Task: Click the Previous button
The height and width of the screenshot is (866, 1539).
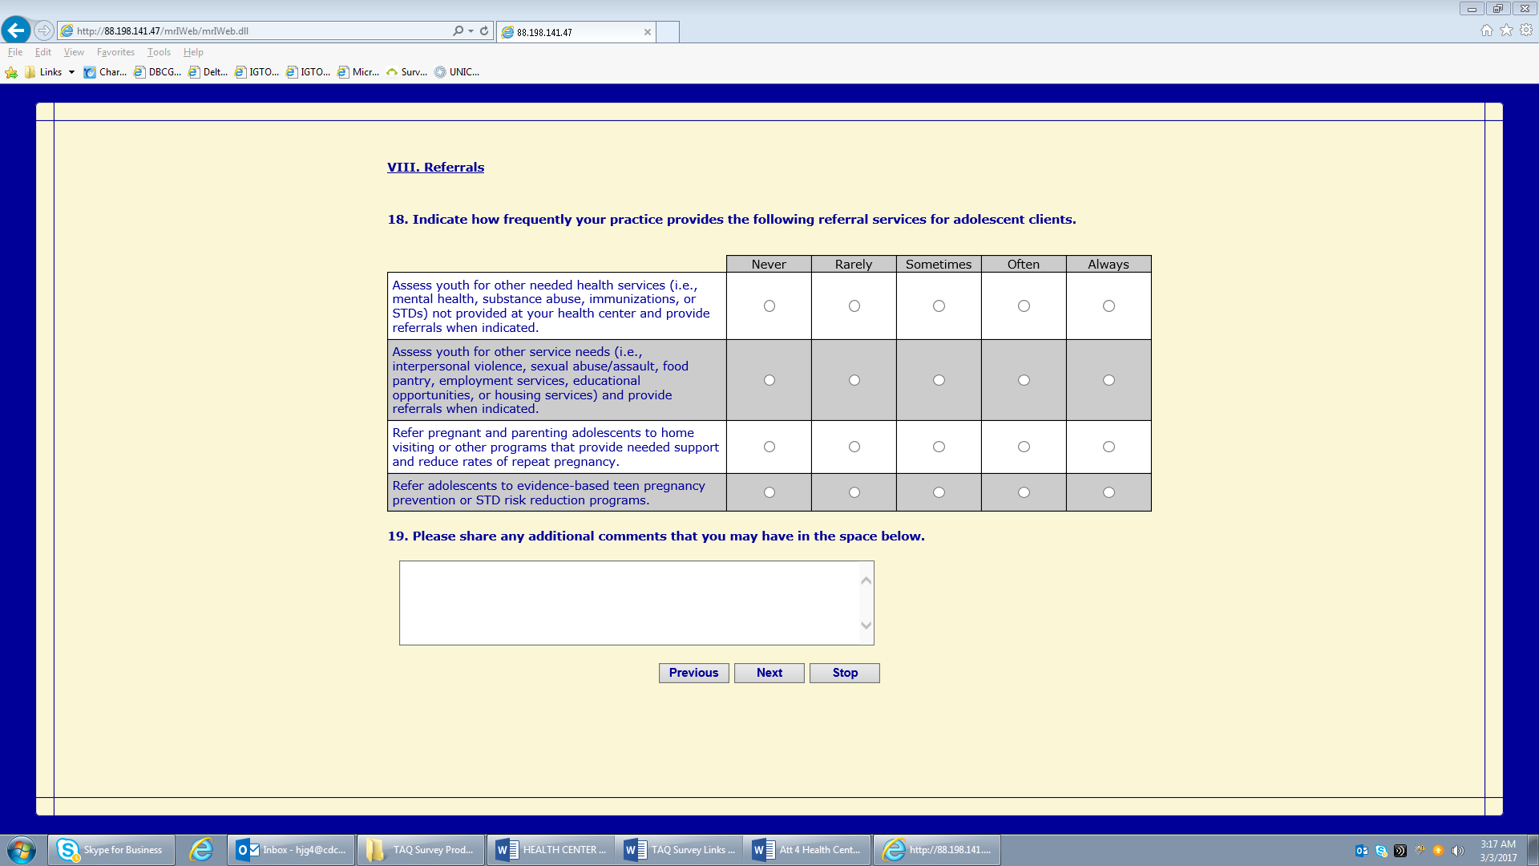Action: pos(693,673)
